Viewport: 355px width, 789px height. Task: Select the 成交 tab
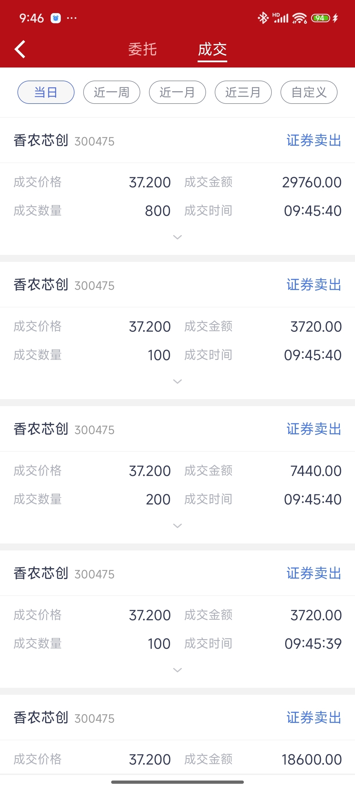[x=212, y=49]
